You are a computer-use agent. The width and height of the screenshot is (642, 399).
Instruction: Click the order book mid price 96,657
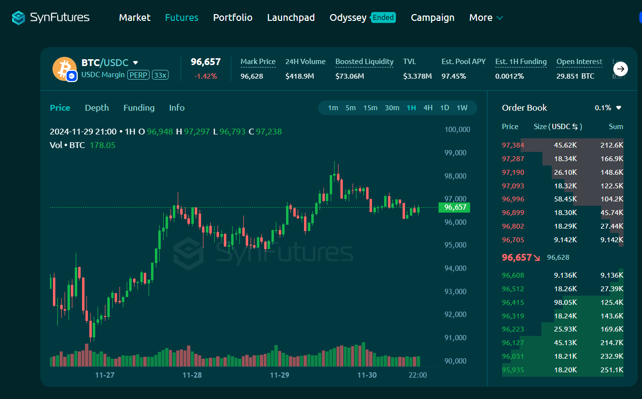(517, 257)
